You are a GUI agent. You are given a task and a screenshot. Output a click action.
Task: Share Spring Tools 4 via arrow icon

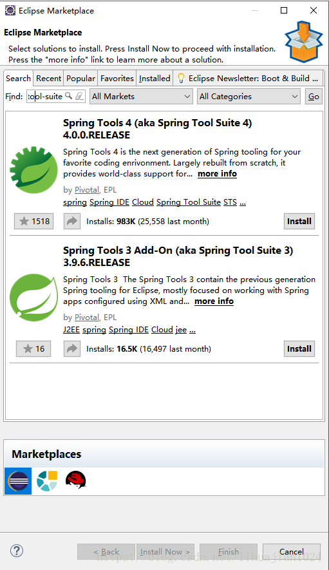pos(72,221)
